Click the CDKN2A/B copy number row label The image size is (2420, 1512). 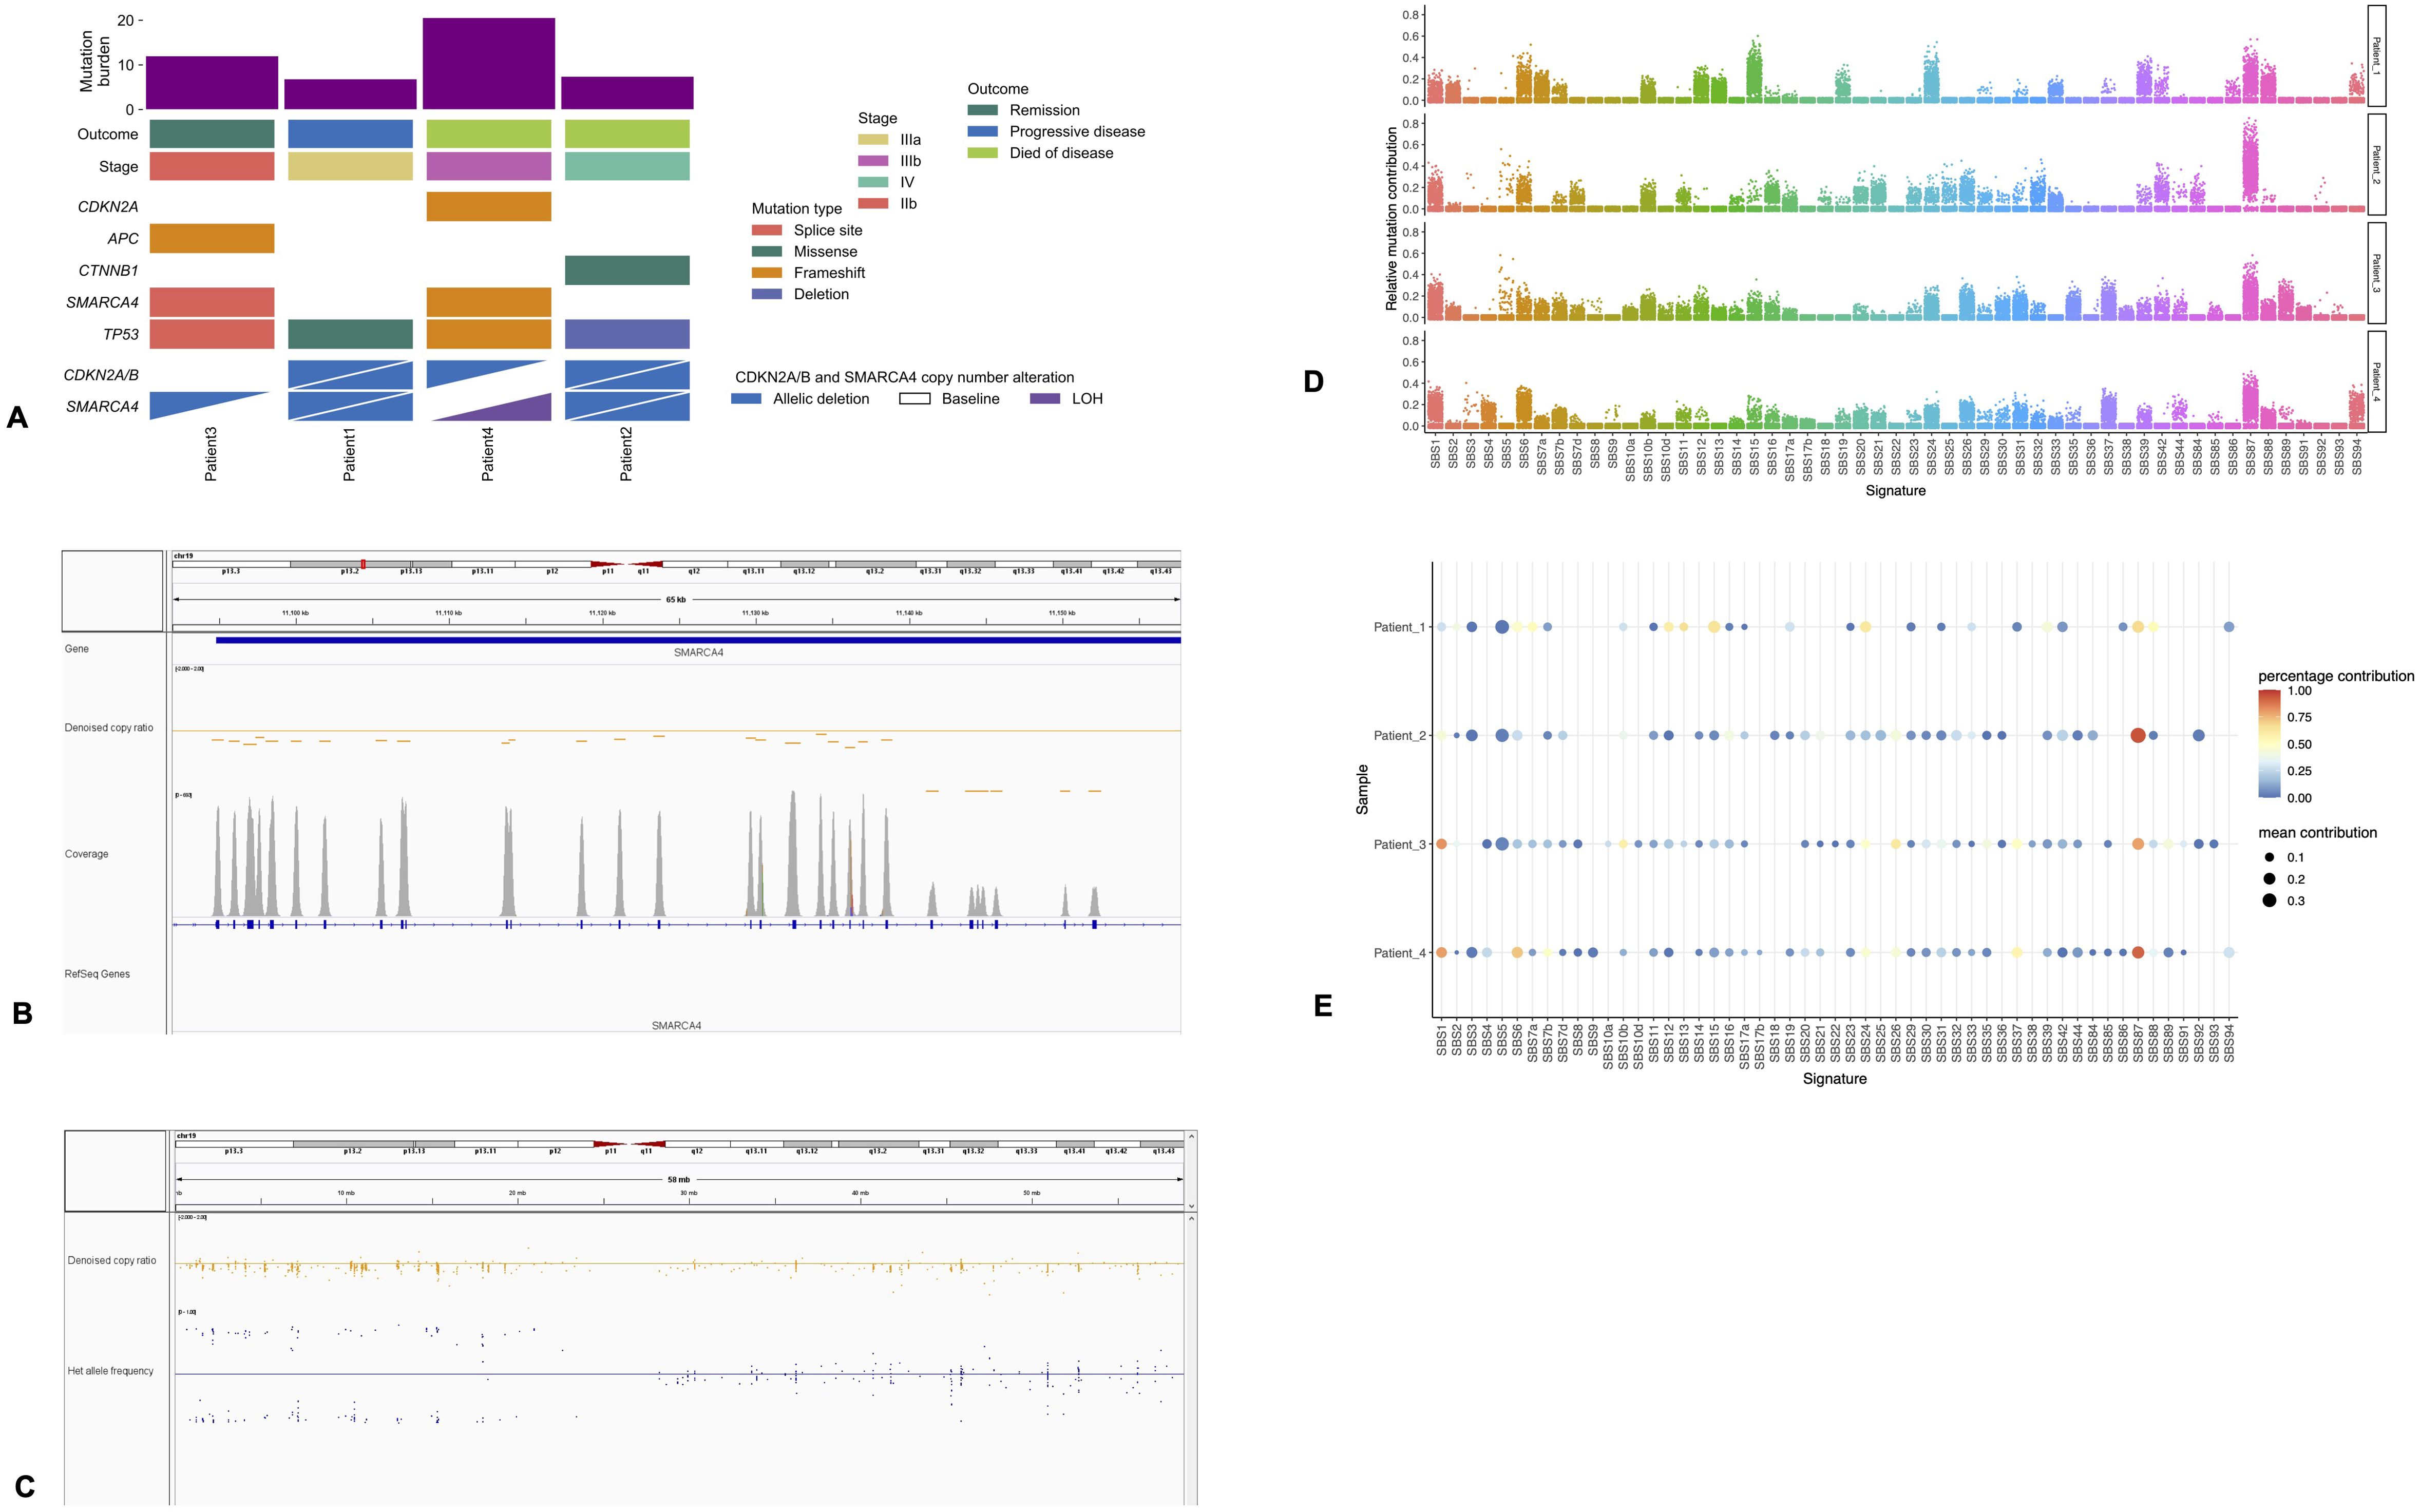tap(101, 375)
